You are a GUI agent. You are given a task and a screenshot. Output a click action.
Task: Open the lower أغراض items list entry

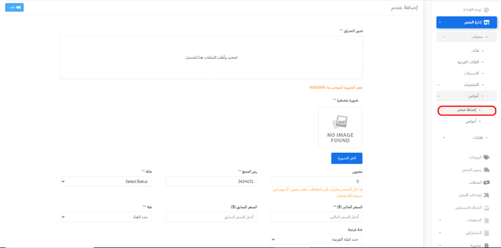[x=471, y=121]
